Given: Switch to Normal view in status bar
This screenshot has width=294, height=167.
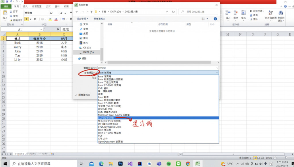Looking at the screenshot, I should (x=255, y=158).
